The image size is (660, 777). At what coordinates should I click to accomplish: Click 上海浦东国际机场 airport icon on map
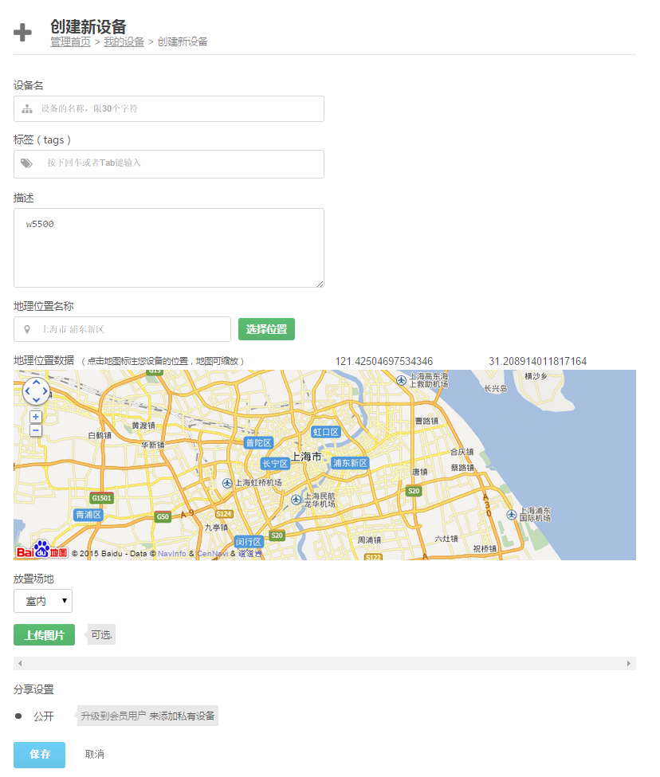[512, 515]
